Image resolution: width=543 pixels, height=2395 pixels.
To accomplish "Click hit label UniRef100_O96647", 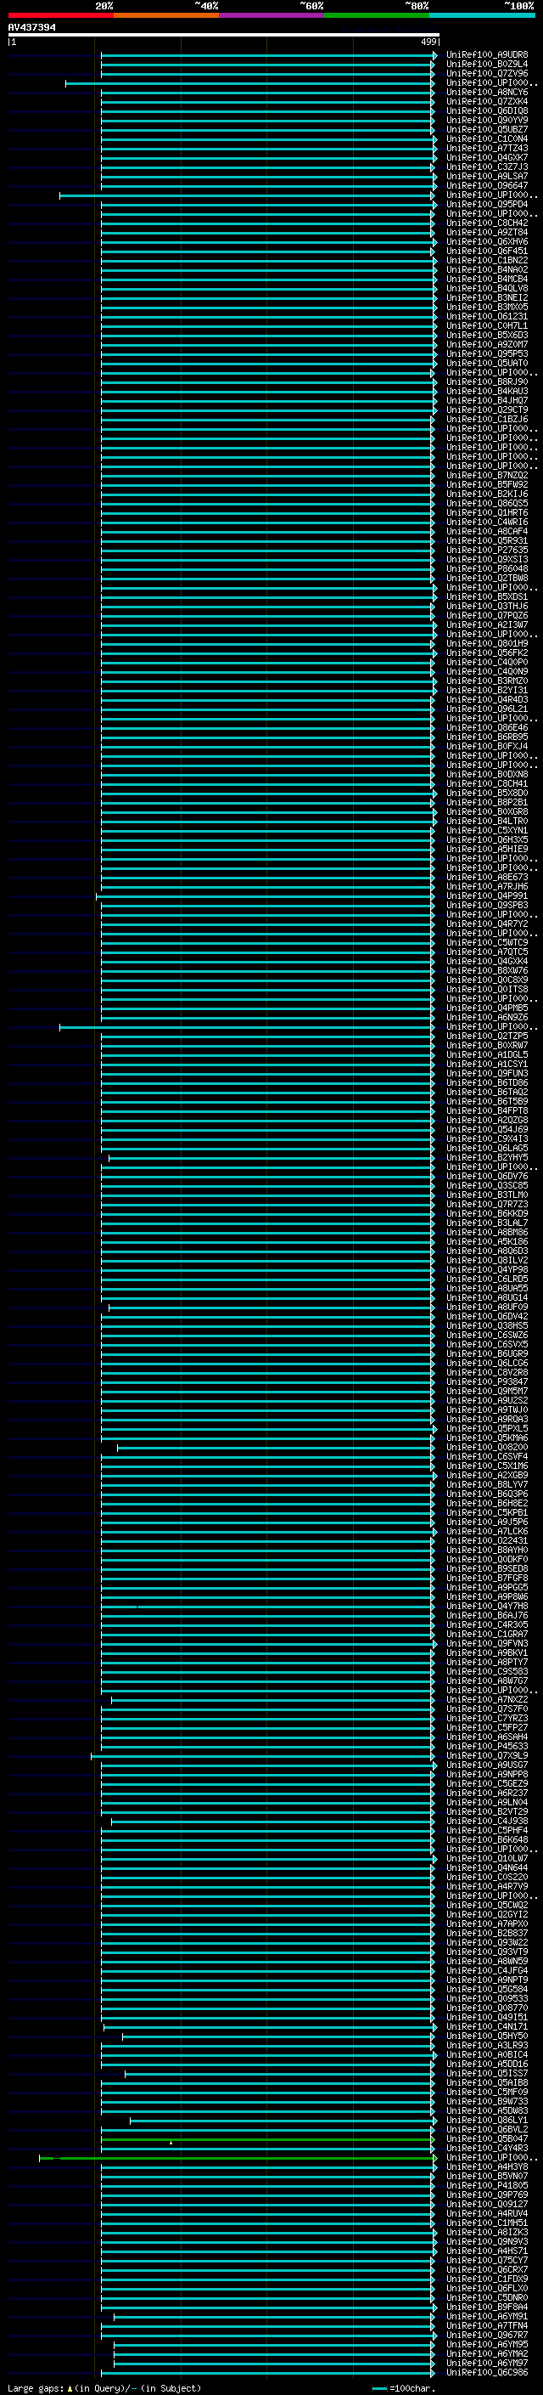I will pyautogui.click(x=487, y=186).
